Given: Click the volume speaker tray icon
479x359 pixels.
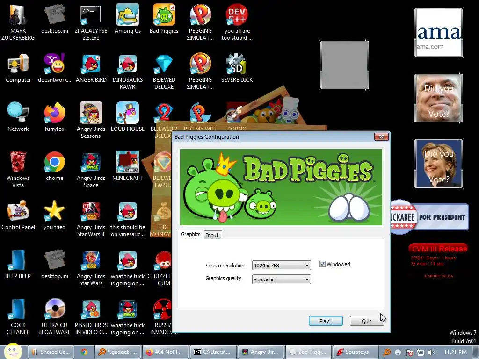Looking at the screenshot, I should 431,352.
